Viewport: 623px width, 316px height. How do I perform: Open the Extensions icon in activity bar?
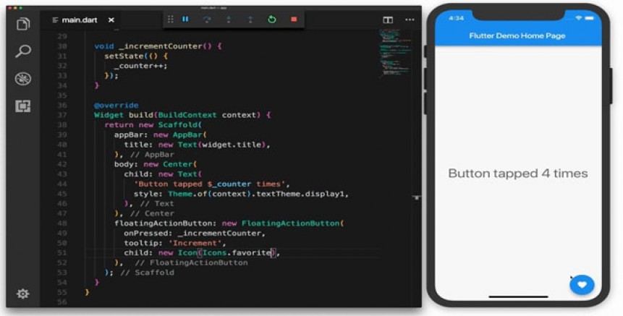click(x=23, y=106)
